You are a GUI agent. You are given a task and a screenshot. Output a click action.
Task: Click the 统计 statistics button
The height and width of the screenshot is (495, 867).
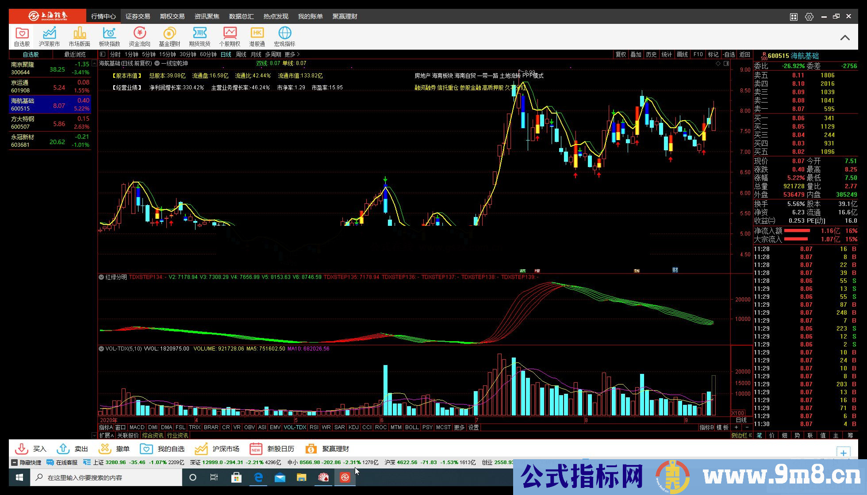667,54
